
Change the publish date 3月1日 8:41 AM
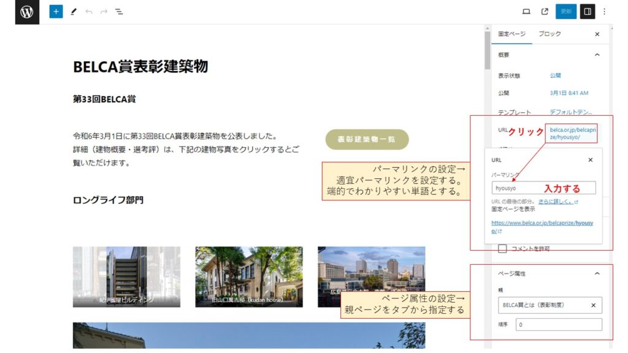click(569, 93)
